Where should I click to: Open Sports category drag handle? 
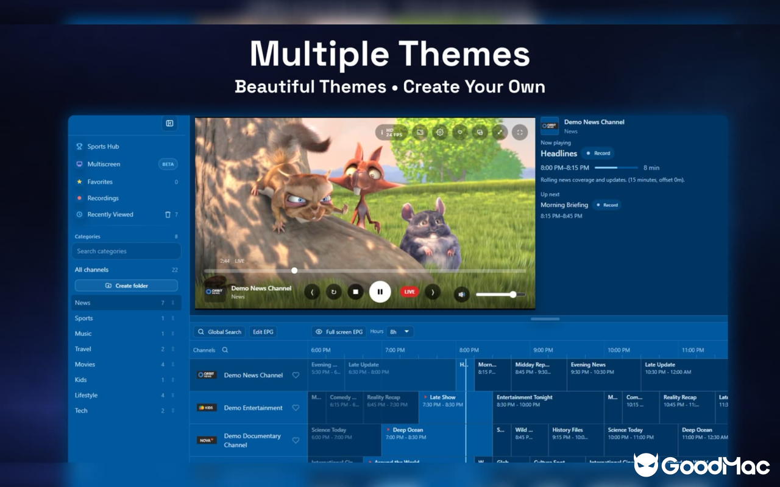point(172,318)
